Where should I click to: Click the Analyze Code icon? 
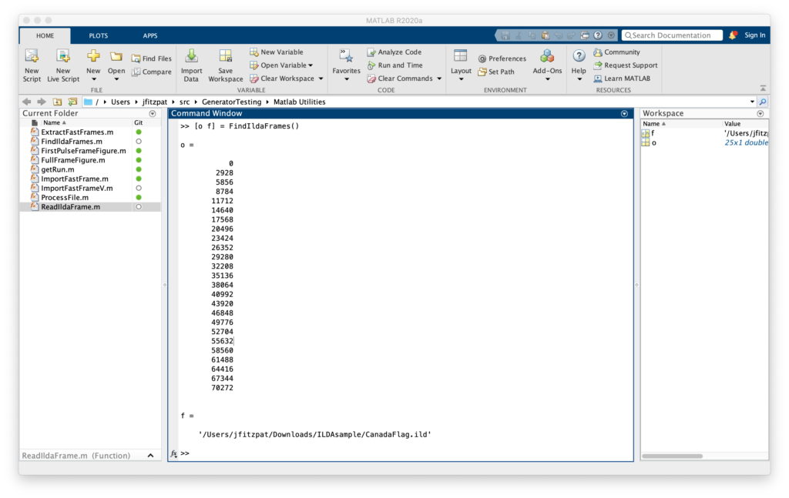click(x=371, y=52)
